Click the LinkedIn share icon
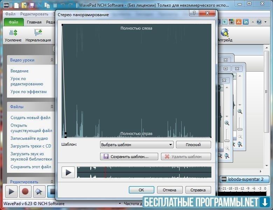273x210 pixels. point(246,22)
